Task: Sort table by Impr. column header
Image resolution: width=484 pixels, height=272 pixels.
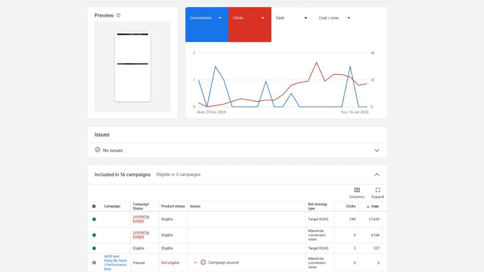Action: pos(374,206)
